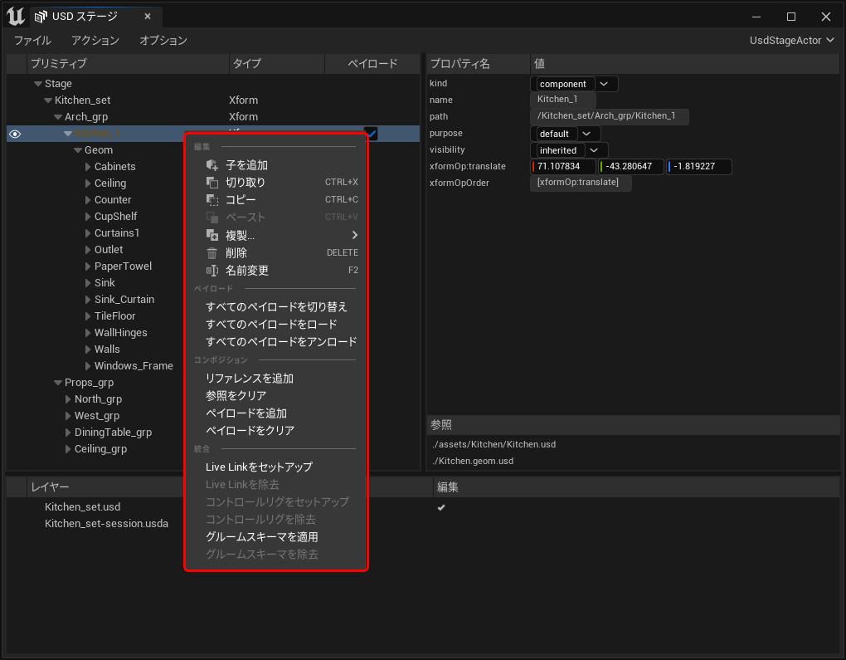Screen dimensions: 846x660
Task: Click the red X translate value field
Action: point(563,167)
